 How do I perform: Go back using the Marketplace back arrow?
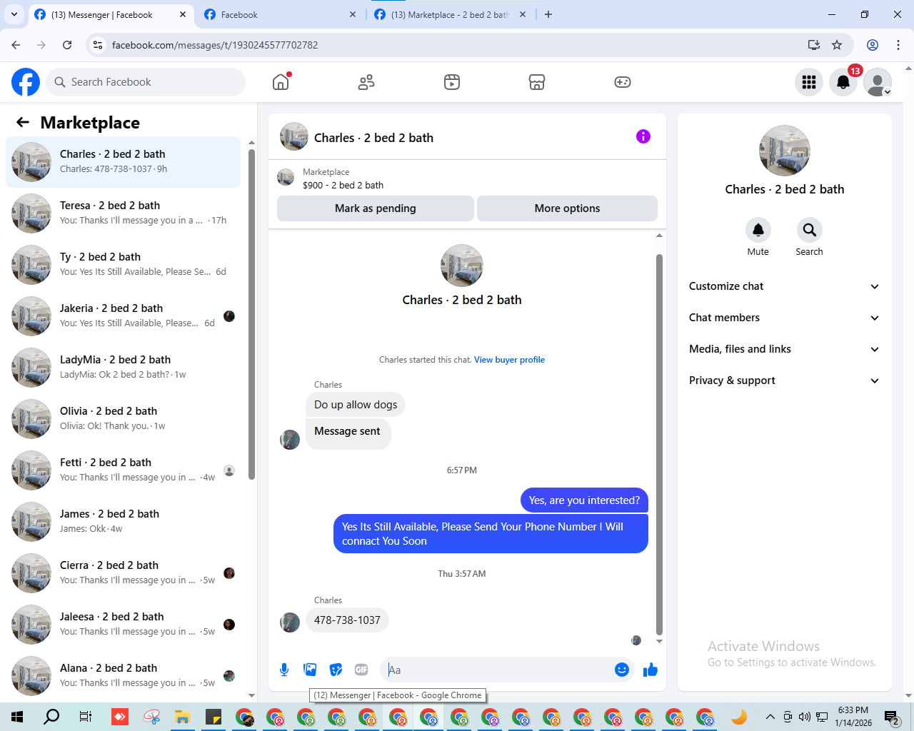pyautogui.click(x=23, y=122)
